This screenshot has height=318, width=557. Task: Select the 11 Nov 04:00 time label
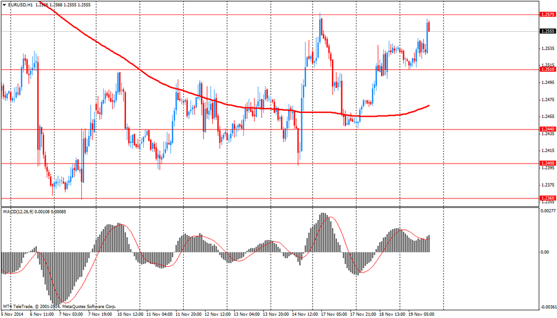(159, 314)
